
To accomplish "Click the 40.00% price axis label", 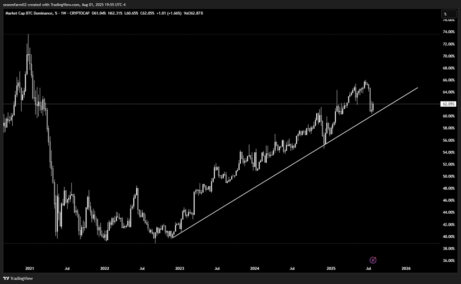I will tap(448, 236).
